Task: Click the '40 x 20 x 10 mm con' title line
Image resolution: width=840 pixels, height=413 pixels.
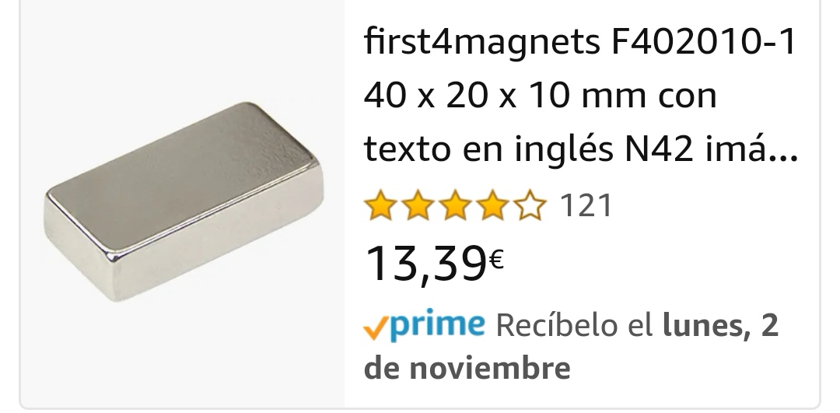Action: [540, 96]
